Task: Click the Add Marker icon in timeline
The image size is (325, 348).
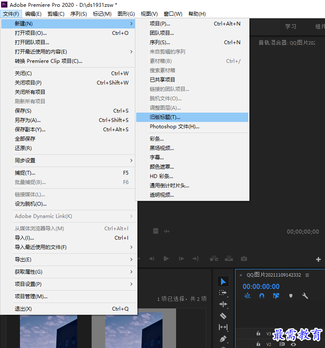Action: pyautogui.click(x=291, y=296)
